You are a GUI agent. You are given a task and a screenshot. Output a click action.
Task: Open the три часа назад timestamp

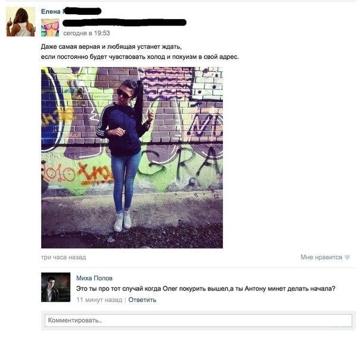coord(64,257)
